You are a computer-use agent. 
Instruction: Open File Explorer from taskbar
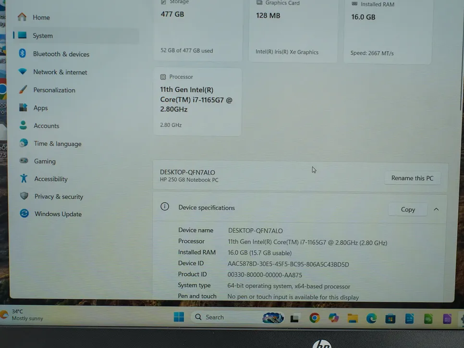[x=353, y=318]
